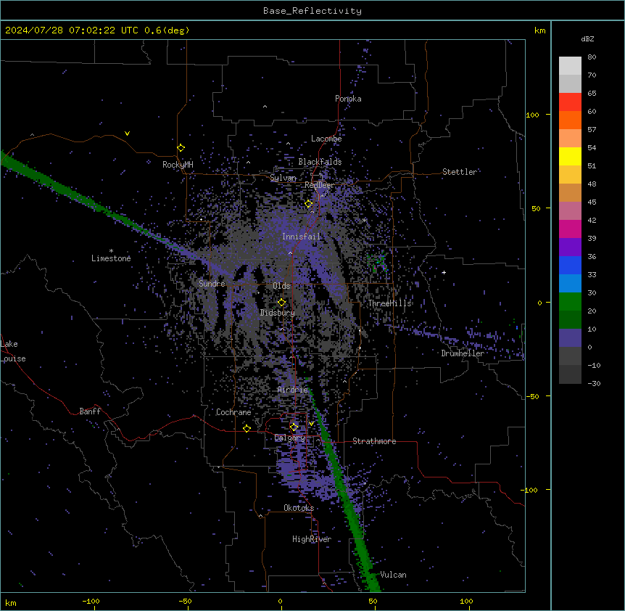The image size is (625, 611).
Task: Click the yellow diamond marker above RockyMH
Action: point(181,148)
